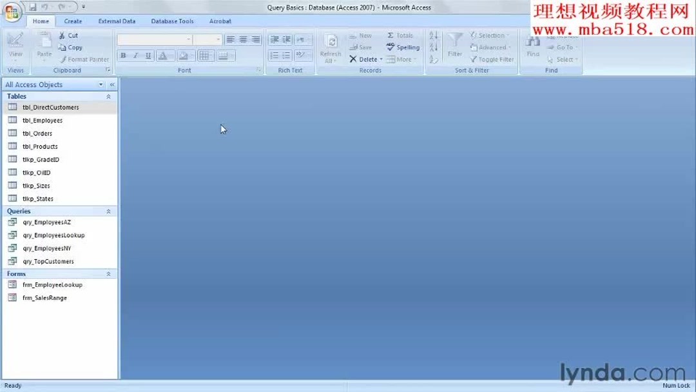This screenshot has width=696, height=392.
Task: Collapse the Tables group
Action: tap(109, 95)
